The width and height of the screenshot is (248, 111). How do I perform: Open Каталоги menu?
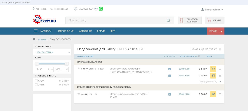tap(43, 31)
